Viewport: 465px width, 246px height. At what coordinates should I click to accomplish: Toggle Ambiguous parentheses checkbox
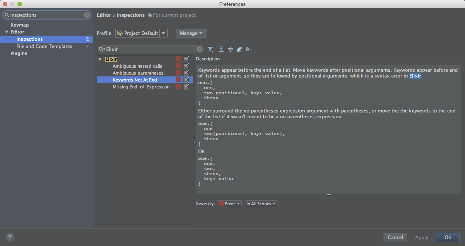186,73
